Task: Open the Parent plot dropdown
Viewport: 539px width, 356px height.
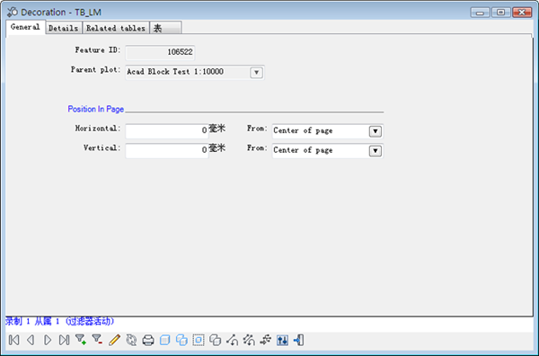Action: [256, 73]
